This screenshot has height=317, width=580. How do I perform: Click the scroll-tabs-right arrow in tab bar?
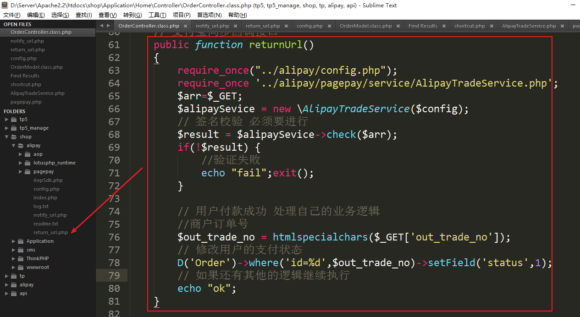108,26
